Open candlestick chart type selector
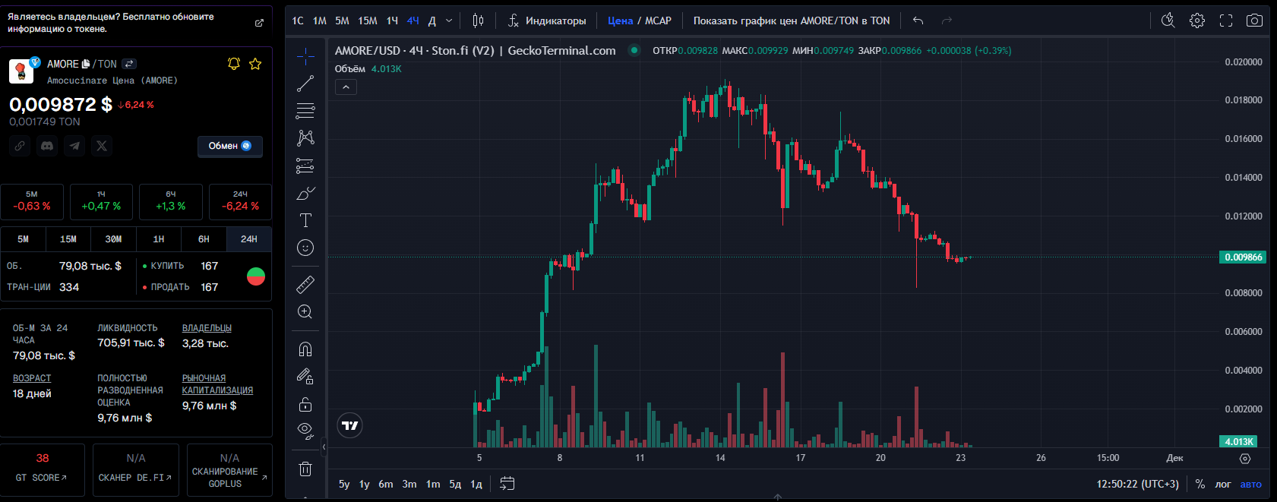 [478, 21]
